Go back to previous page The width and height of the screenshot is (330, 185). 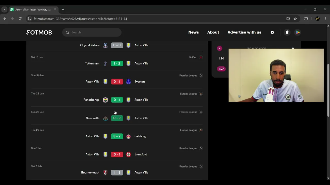pyautogui.click(x=5, y=19)
